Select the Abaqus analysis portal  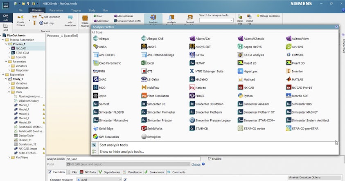pyautogui.click(x=101, y=38)
